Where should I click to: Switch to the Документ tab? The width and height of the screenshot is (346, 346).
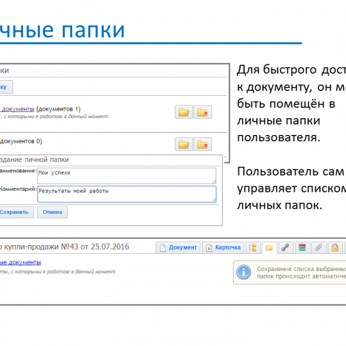(x=178, y=247)
